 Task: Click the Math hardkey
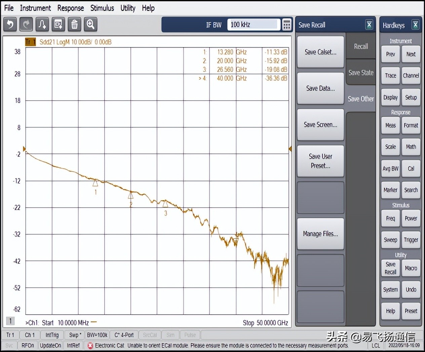pos(411,147)
